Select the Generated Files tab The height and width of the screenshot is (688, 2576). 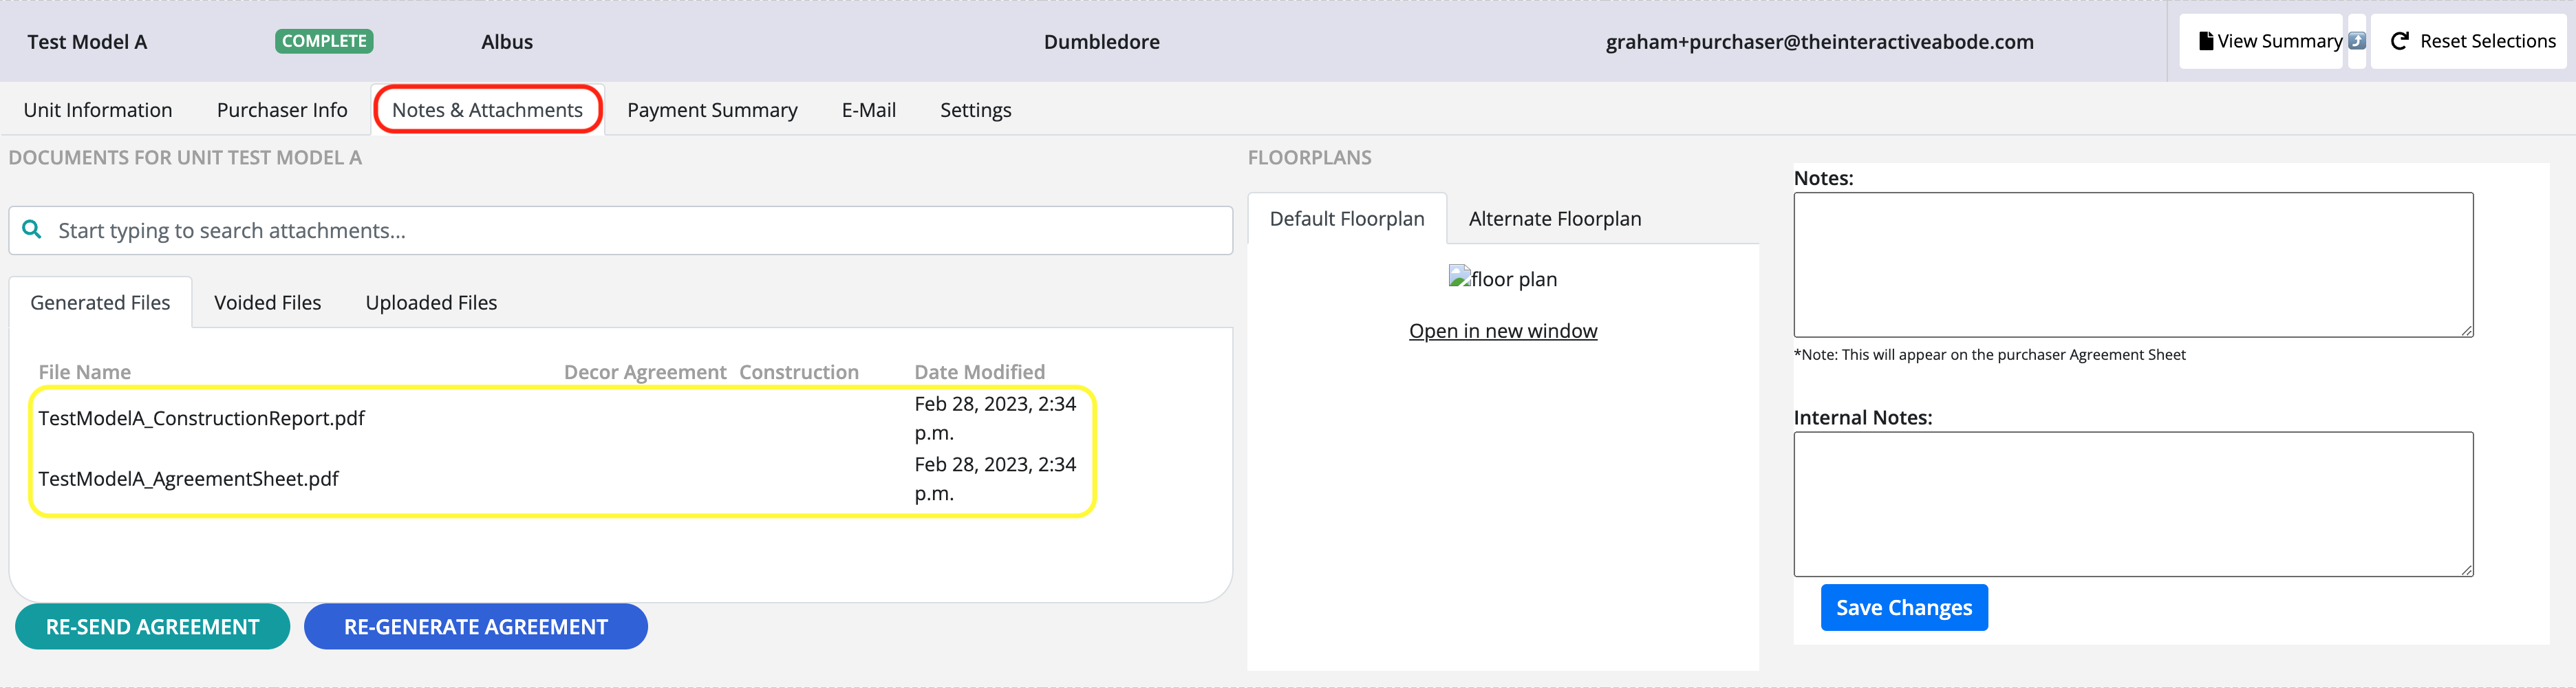pos(100,302)
